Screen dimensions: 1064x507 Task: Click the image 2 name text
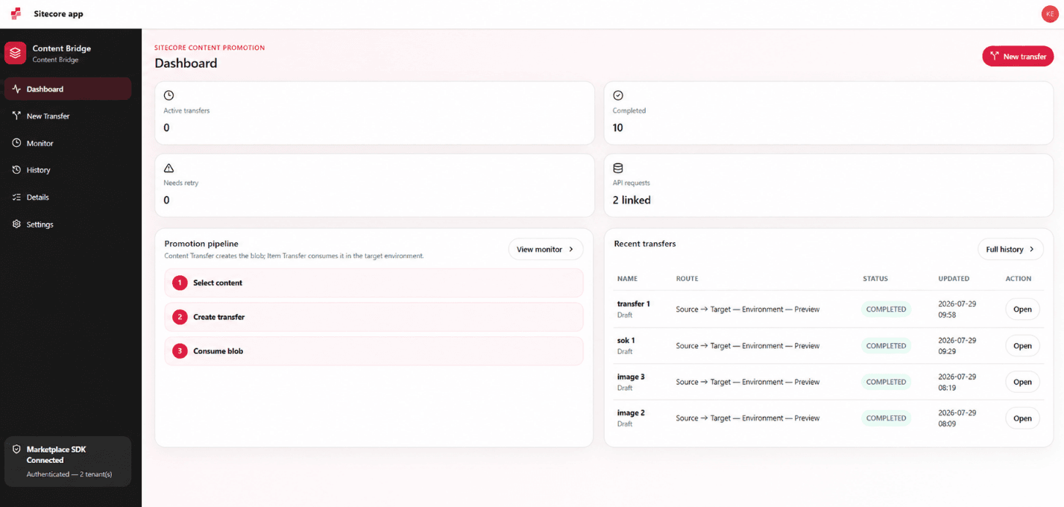click(631, 412)
